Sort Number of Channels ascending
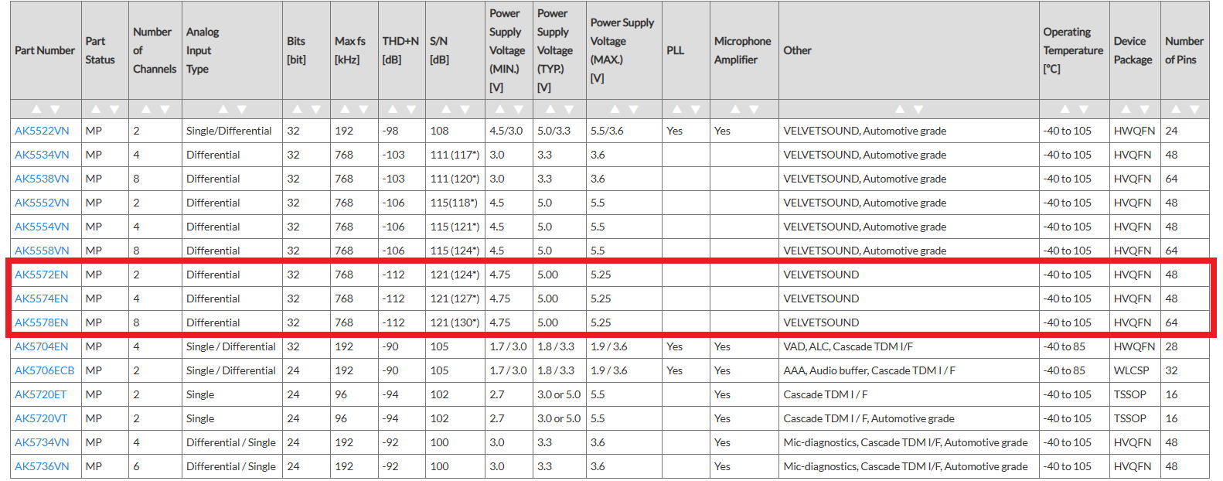The width and height of the screenshot is (1223, 481). tap(145, 109)
